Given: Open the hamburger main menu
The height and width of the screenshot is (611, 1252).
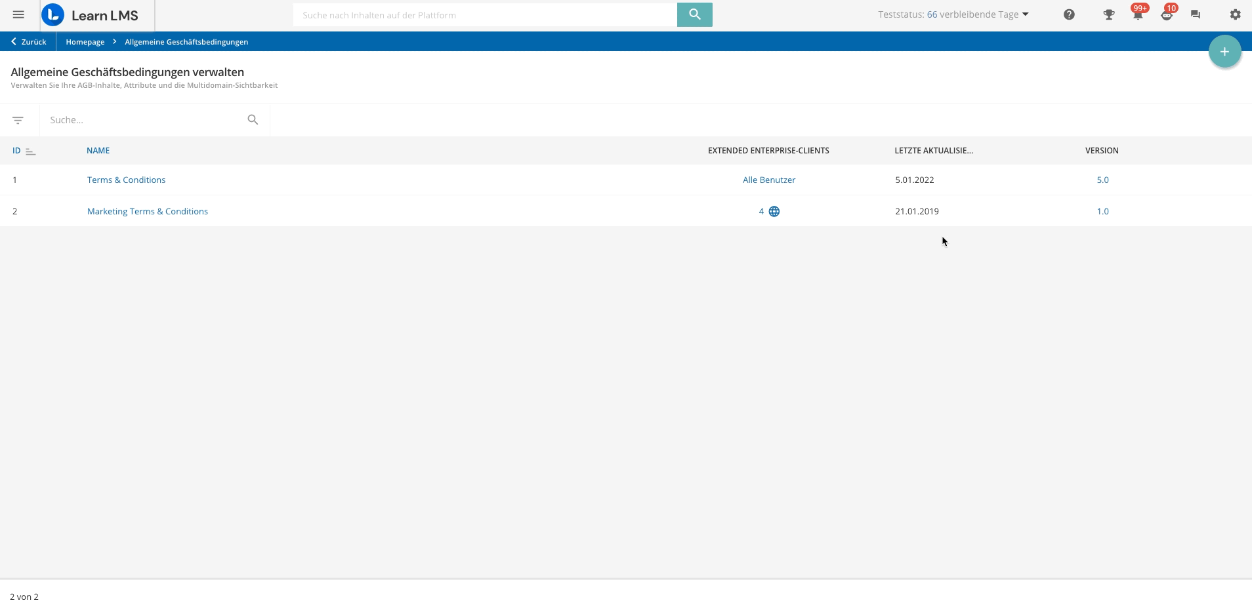Looking at the screenshot, I should pyautogui.click(x=18, y=14).
